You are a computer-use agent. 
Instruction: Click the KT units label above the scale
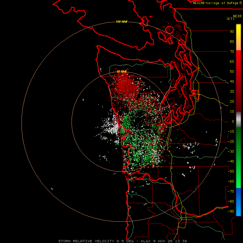click(x=231, y=19)
